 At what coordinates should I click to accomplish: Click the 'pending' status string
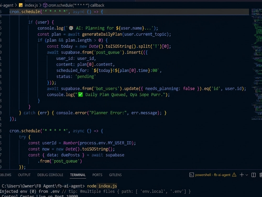click(86, 76)
